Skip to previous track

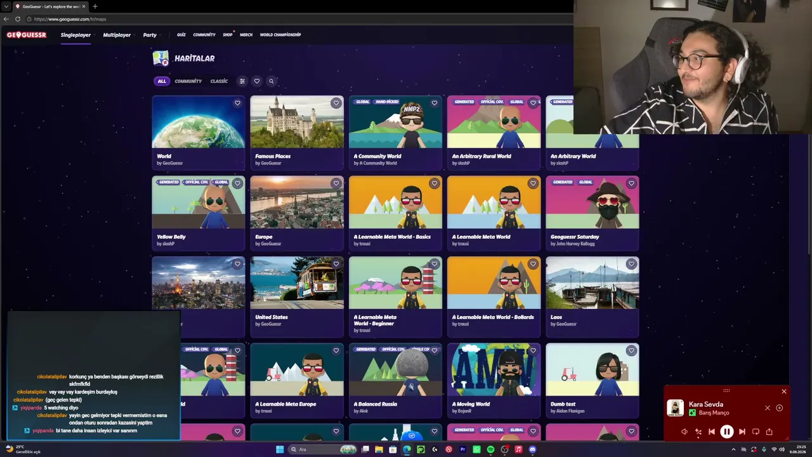tap(712, 432)
